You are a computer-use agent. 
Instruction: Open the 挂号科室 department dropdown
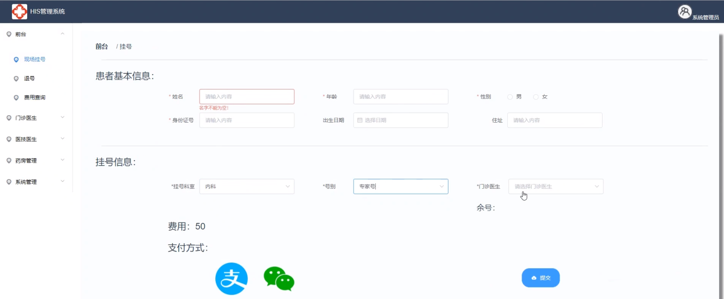(246, 186)
